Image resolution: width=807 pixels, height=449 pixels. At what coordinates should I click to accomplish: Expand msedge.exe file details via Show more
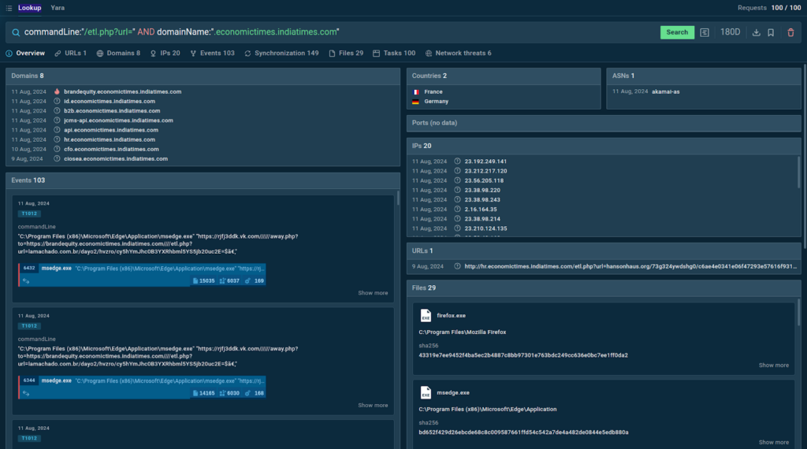click(773, 442)
